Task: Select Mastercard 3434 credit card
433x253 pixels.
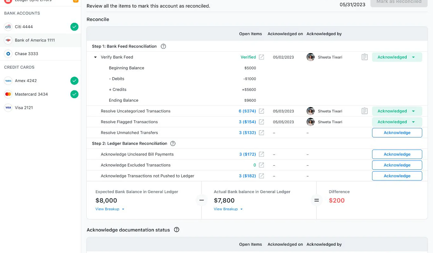Action: (x=41, y=94)
